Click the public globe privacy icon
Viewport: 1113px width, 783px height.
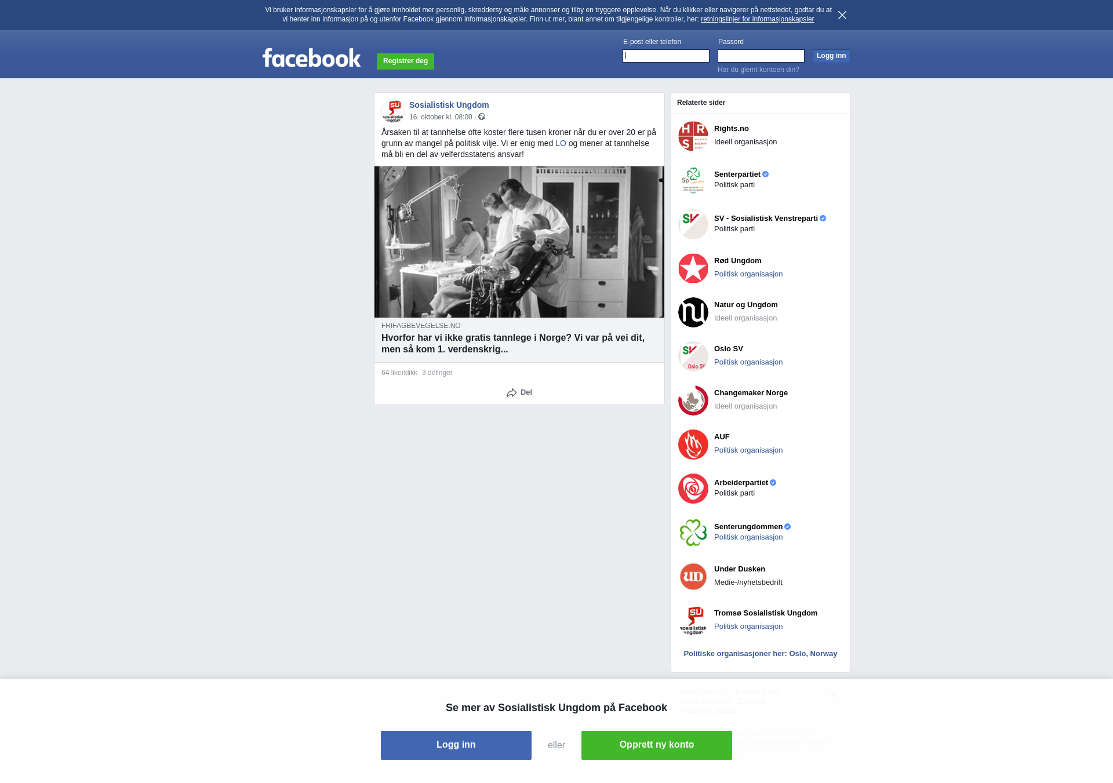pos(482,117)
